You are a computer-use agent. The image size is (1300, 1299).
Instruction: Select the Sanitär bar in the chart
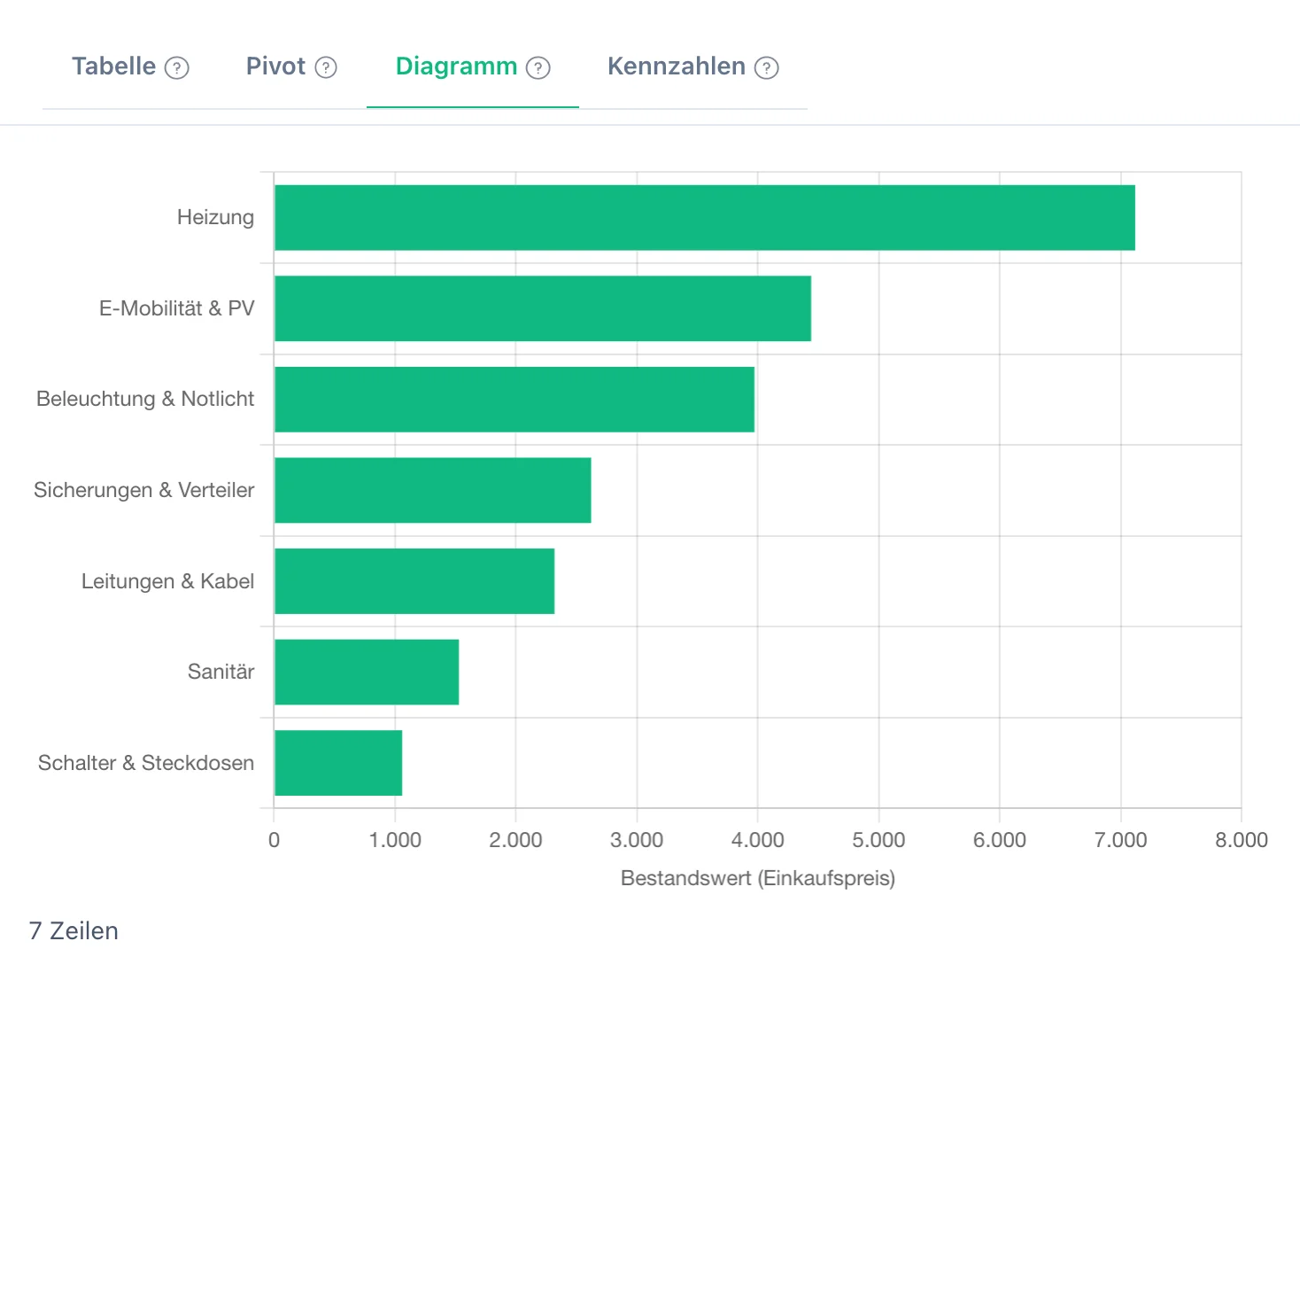(x=367, y=672)
